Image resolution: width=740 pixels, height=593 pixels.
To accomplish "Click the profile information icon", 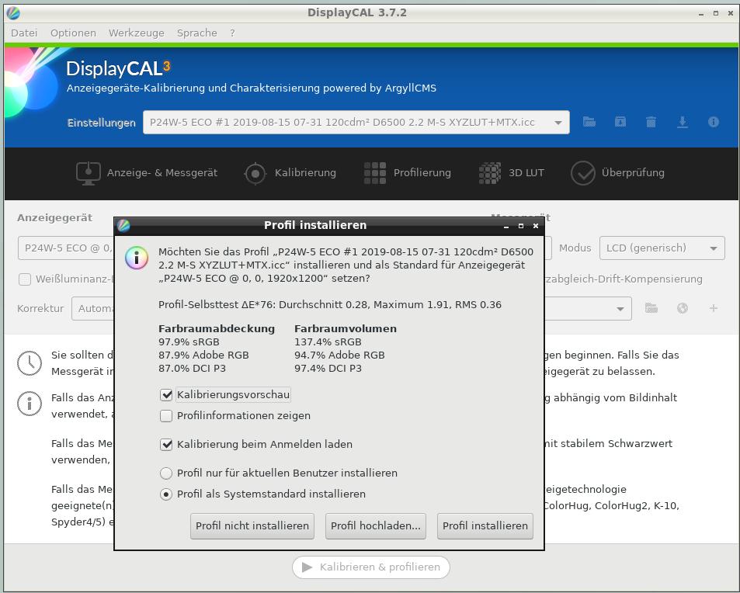I will pyautogui.click(x=714, y=122).
